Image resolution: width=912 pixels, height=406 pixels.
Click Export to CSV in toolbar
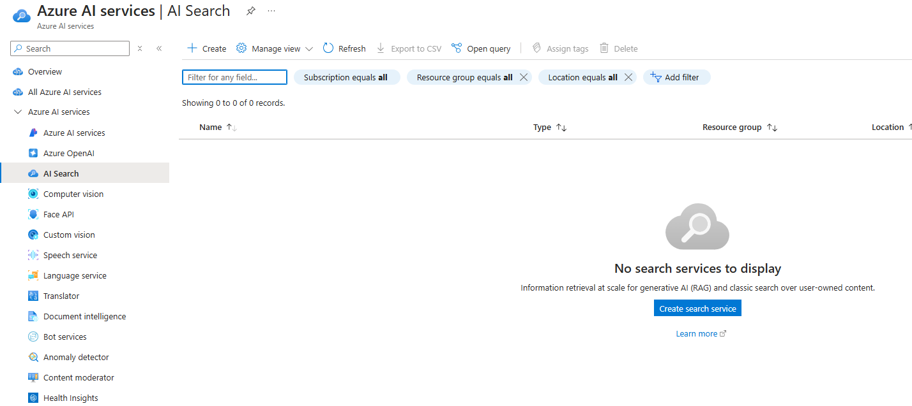(409, 48)
